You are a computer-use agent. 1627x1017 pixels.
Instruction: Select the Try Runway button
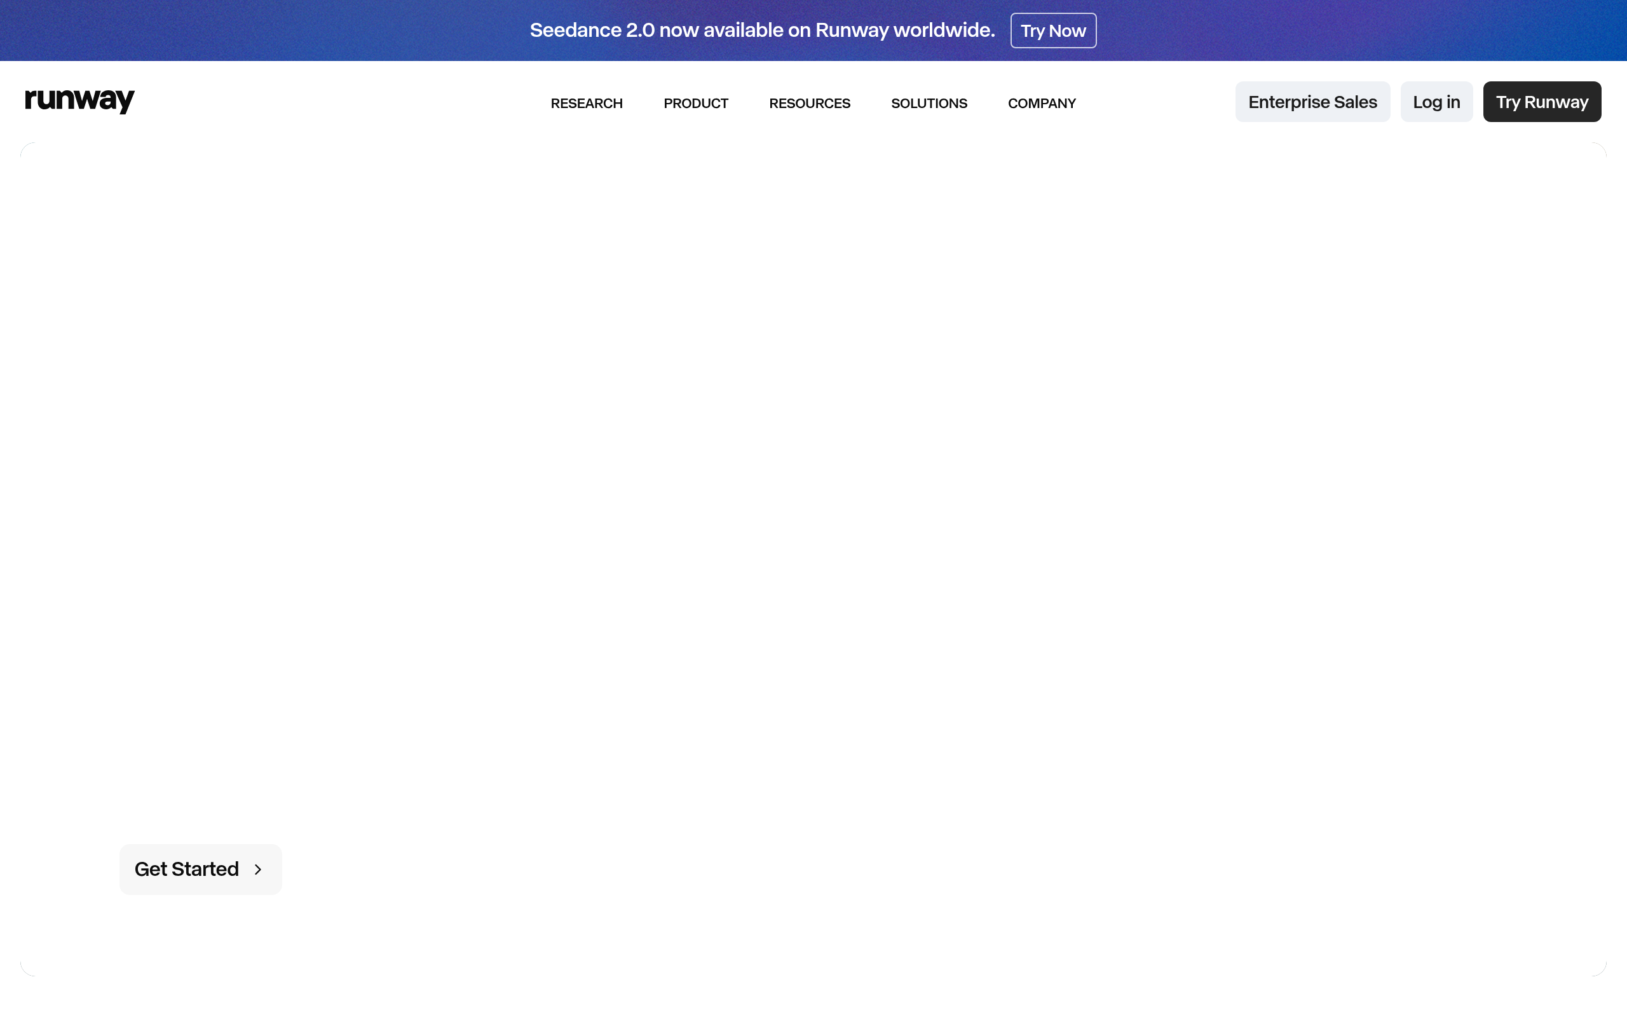[1542, 102]
